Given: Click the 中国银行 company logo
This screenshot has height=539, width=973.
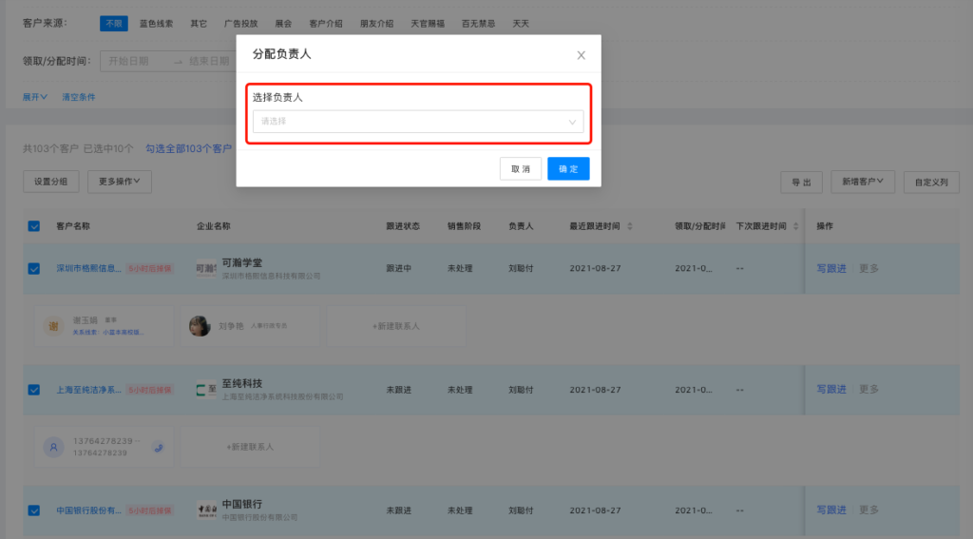Looking at the screenshot, I should (206, 510).
